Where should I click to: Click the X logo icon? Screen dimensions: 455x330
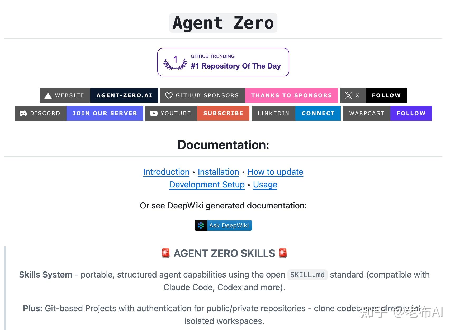coord(348,95)
